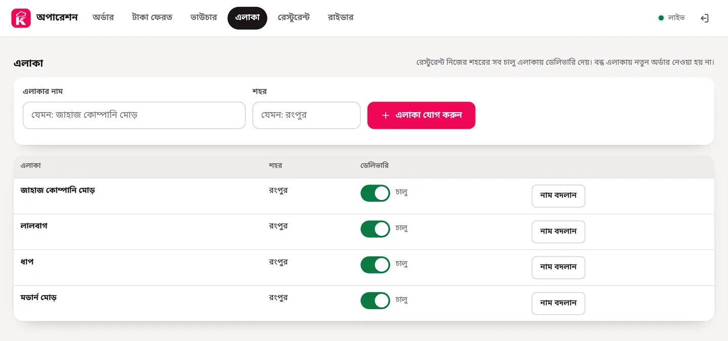This screenshot has width=728, height=341.
Task: Toggle delivery for জাহাজ কোম্পানি মোড়
Action: click(x=375, y=193)
